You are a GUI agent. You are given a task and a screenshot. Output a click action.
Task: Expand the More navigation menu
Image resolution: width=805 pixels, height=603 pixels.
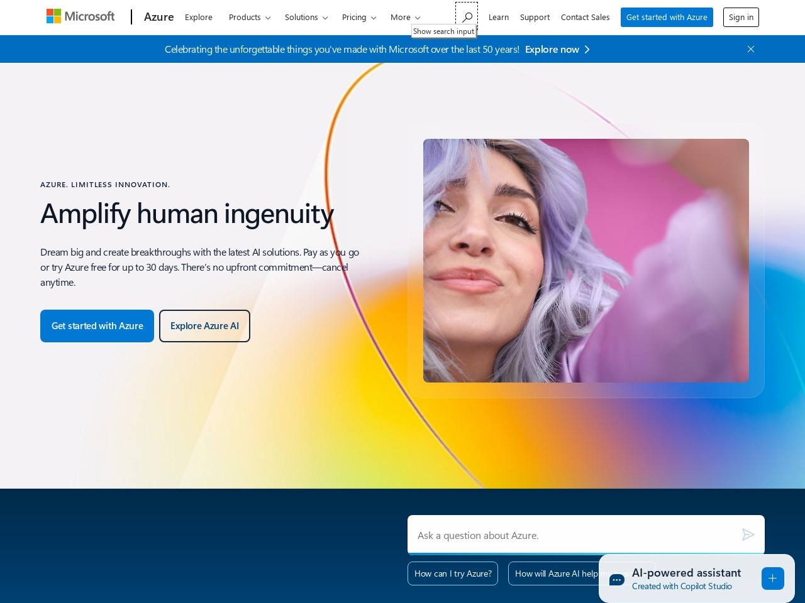(404, 17)
